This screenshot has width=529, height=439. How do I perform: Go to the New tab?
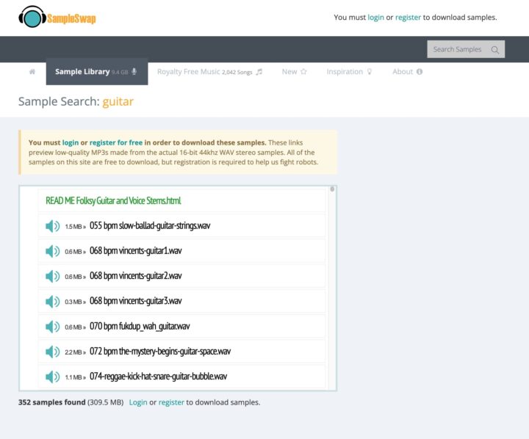pos(294,72)
